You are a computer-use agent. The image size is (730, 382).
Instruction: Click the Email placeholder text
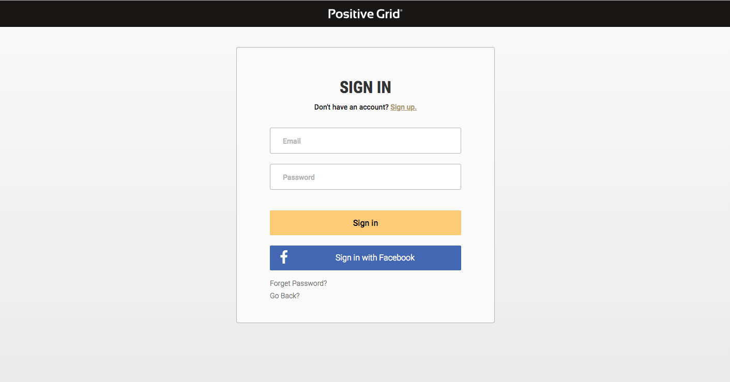pos(292,141)
